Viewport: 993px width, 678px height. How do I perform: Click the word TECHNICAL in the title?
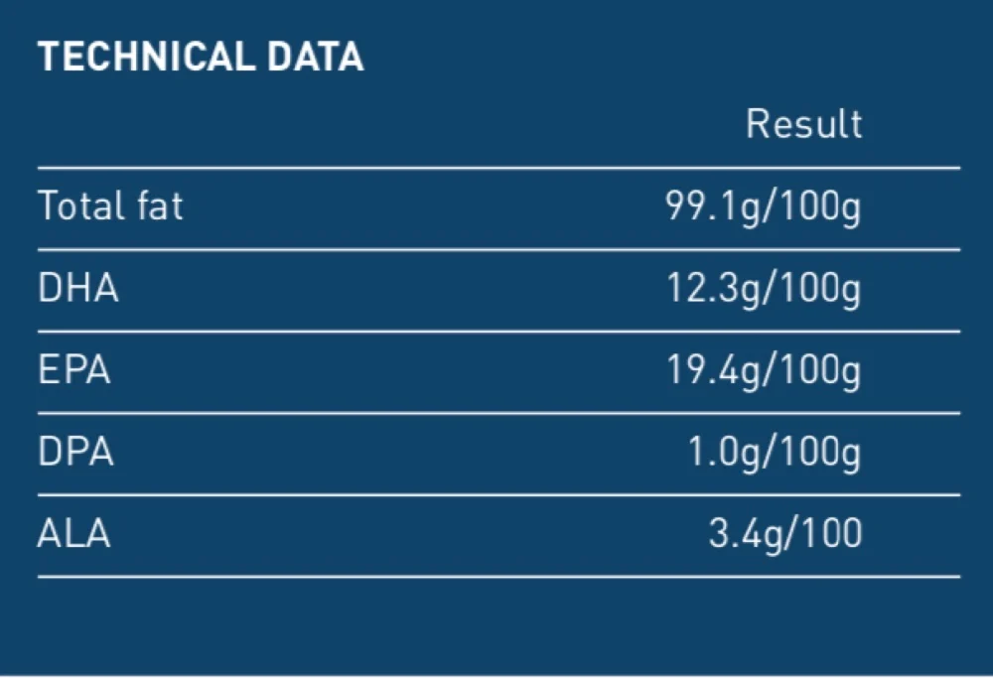pyautogui.click(x=146, y=57)
